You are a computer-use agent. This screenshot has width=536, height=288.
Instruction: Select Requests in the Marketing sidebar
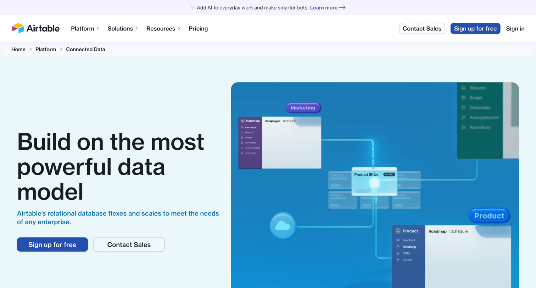click(x=249, y=133)
